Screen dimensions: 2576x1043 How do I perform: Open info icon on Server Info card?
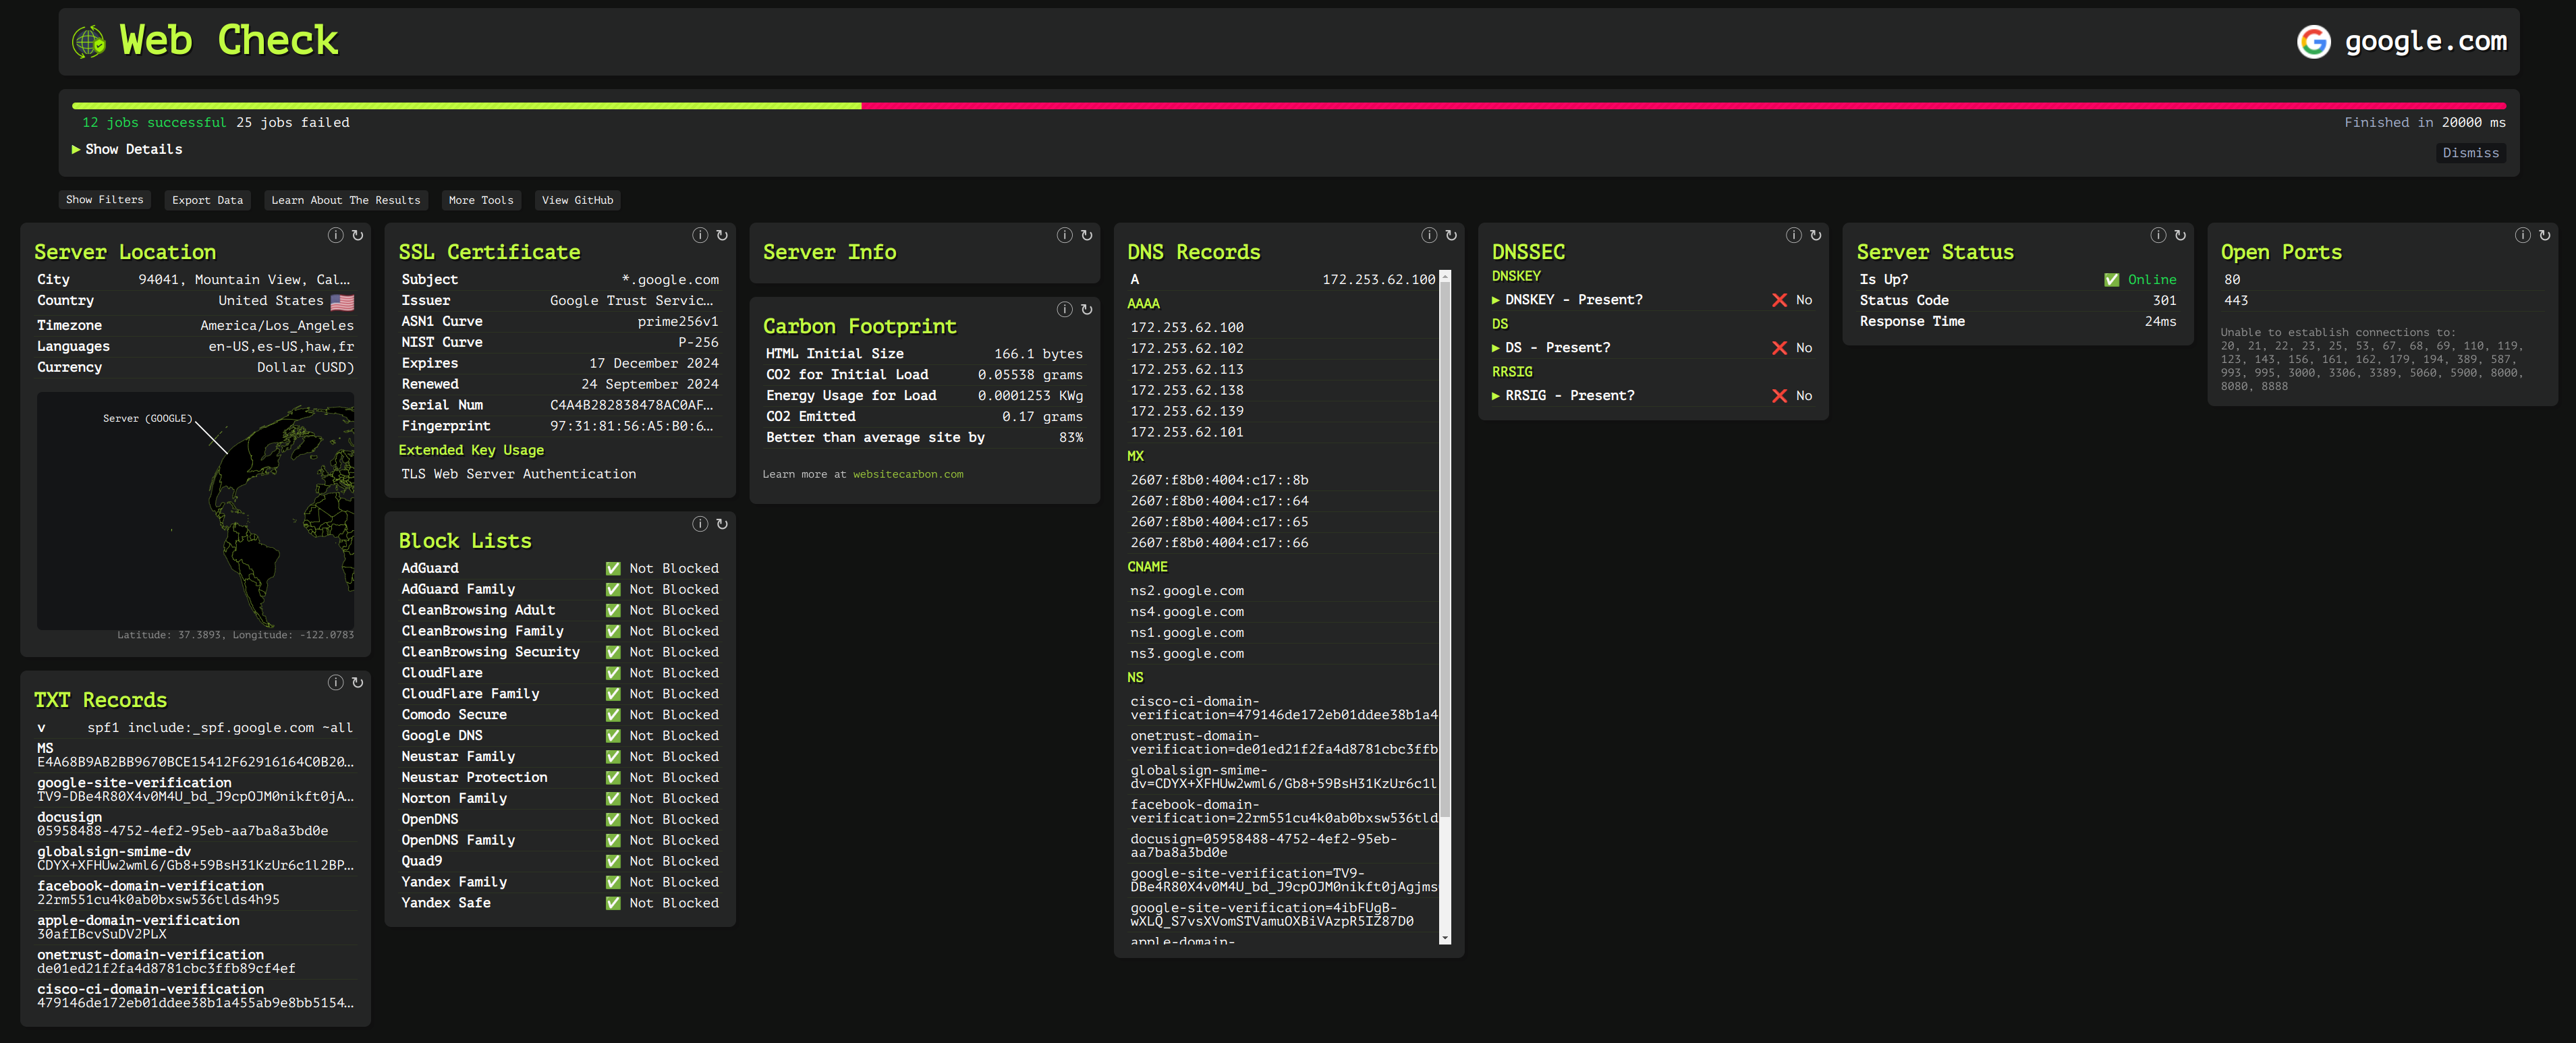pos(1064,235)
